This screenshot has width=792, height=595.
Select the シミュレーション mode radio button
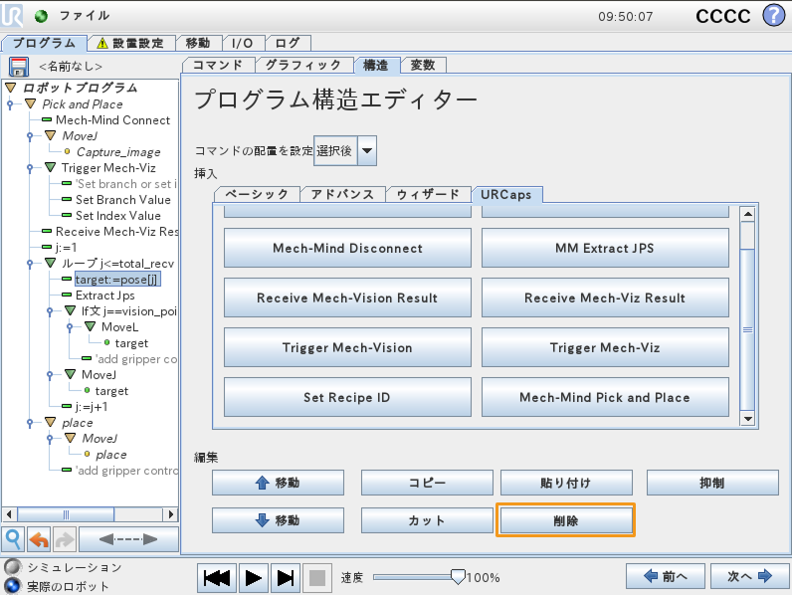pos(12,567)
